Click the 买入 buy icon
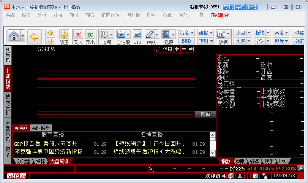 (x=78, y=34)
